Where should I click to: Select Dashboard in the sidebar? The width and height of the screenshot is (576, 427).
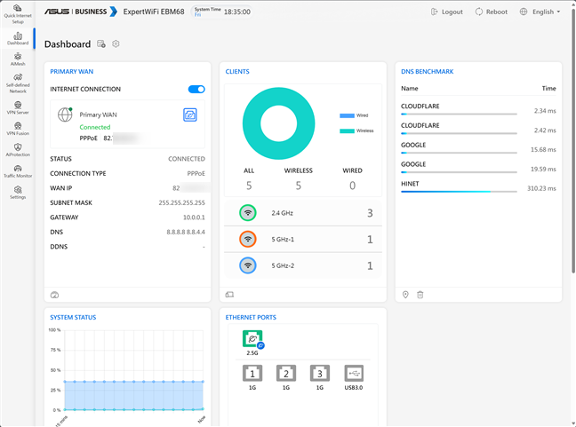click(x=18, y=38)
